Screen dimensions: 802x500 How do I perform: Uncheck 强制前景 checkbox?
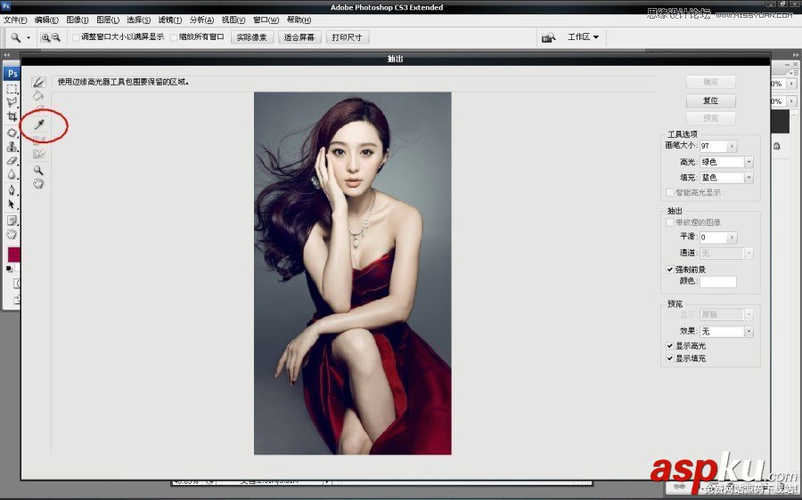point(670,270)
